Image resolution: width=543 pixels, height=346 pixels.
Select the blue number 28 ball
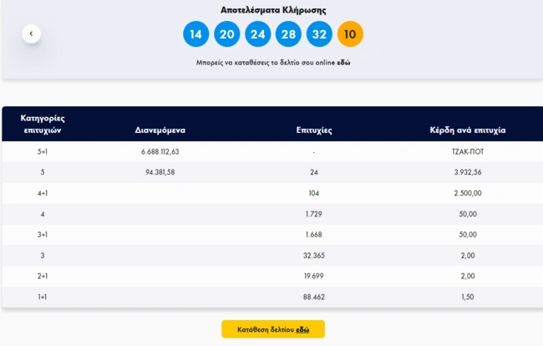(x=288, y=34)
